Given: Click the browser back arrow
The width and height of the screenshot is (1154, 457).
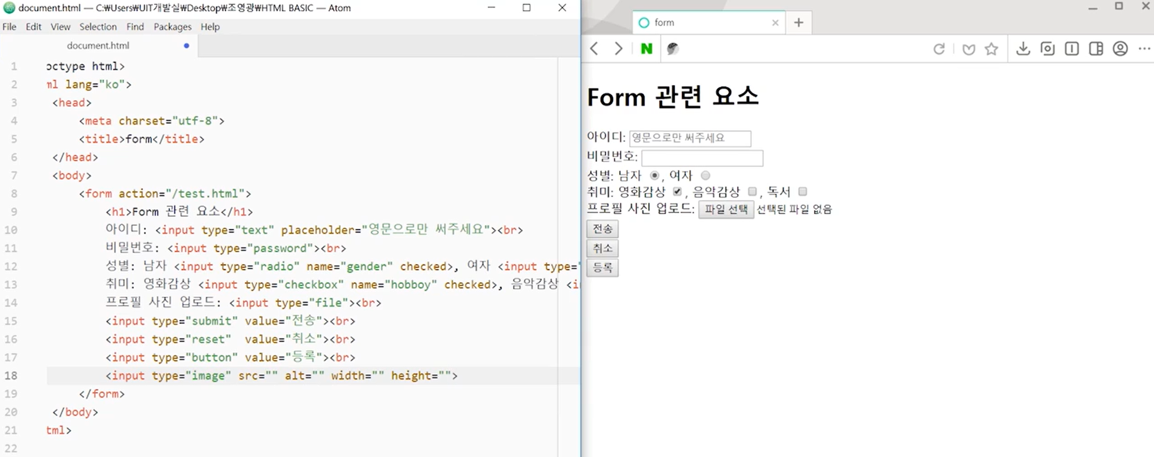Looking at the screenshot, I should [594, 48].
